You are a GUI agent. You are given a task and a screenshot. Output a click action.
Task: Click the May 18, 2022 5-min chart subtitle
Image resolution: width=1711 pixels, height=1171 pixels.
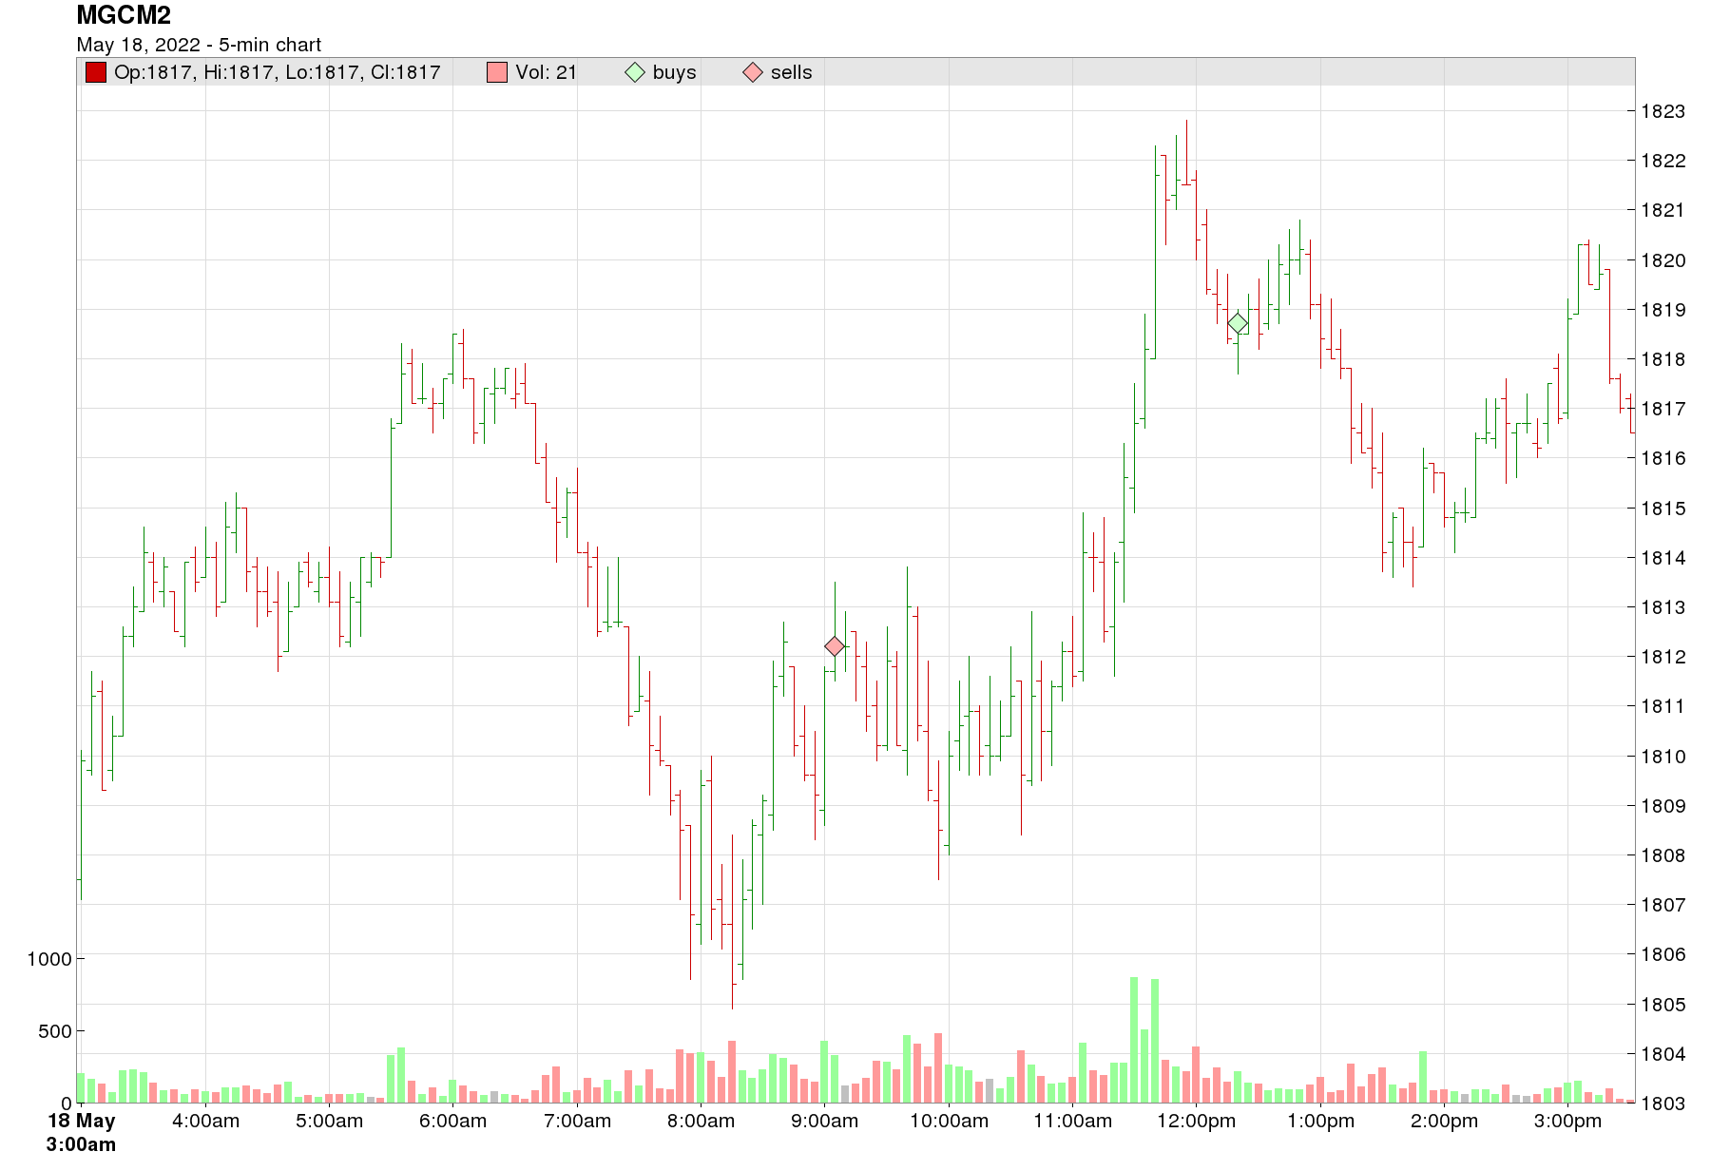tap(199, 45)
